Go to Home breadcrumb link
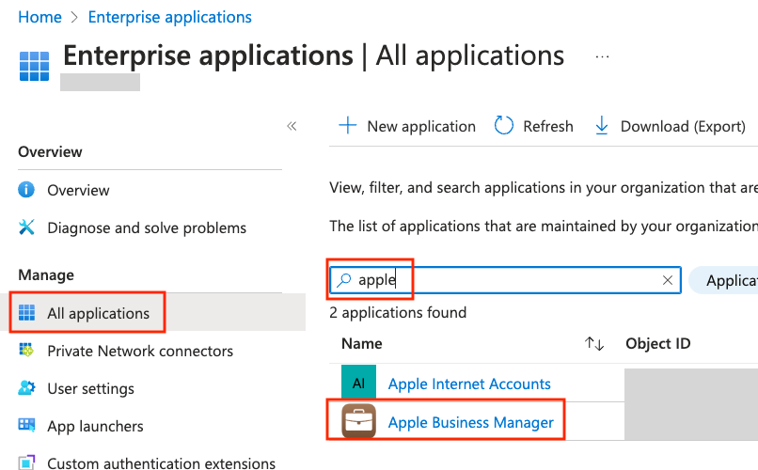 [x=39, y=17]
